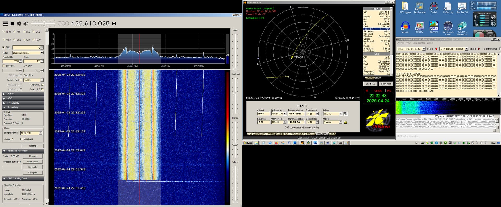501x207 pixels.
Task: Launch Sats Decoder desktop shortcut
Action: [419, 8]
